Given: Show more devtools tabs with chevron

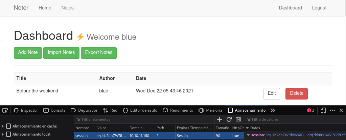Looking at the screenshot, I should click(x=273, y=110).
